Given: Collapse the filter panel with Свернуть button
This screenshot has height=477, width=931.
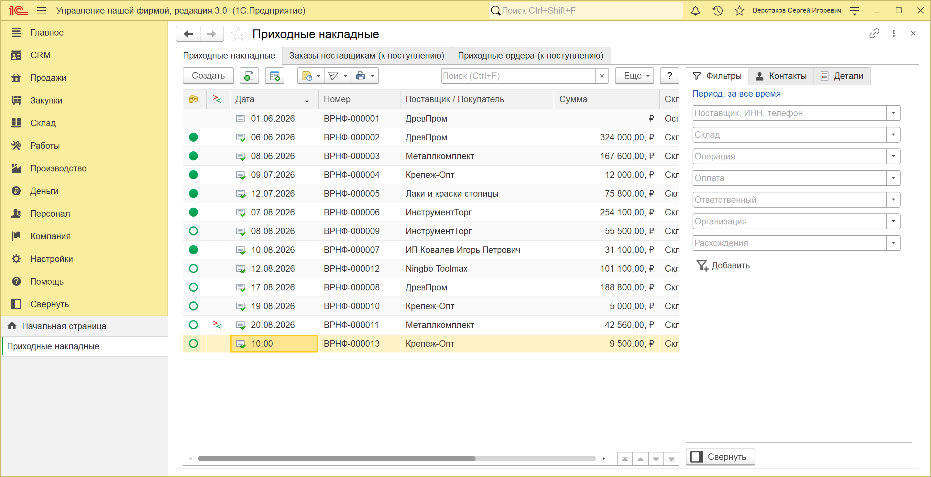Looking at the screenshot, I should pos(720,457).
